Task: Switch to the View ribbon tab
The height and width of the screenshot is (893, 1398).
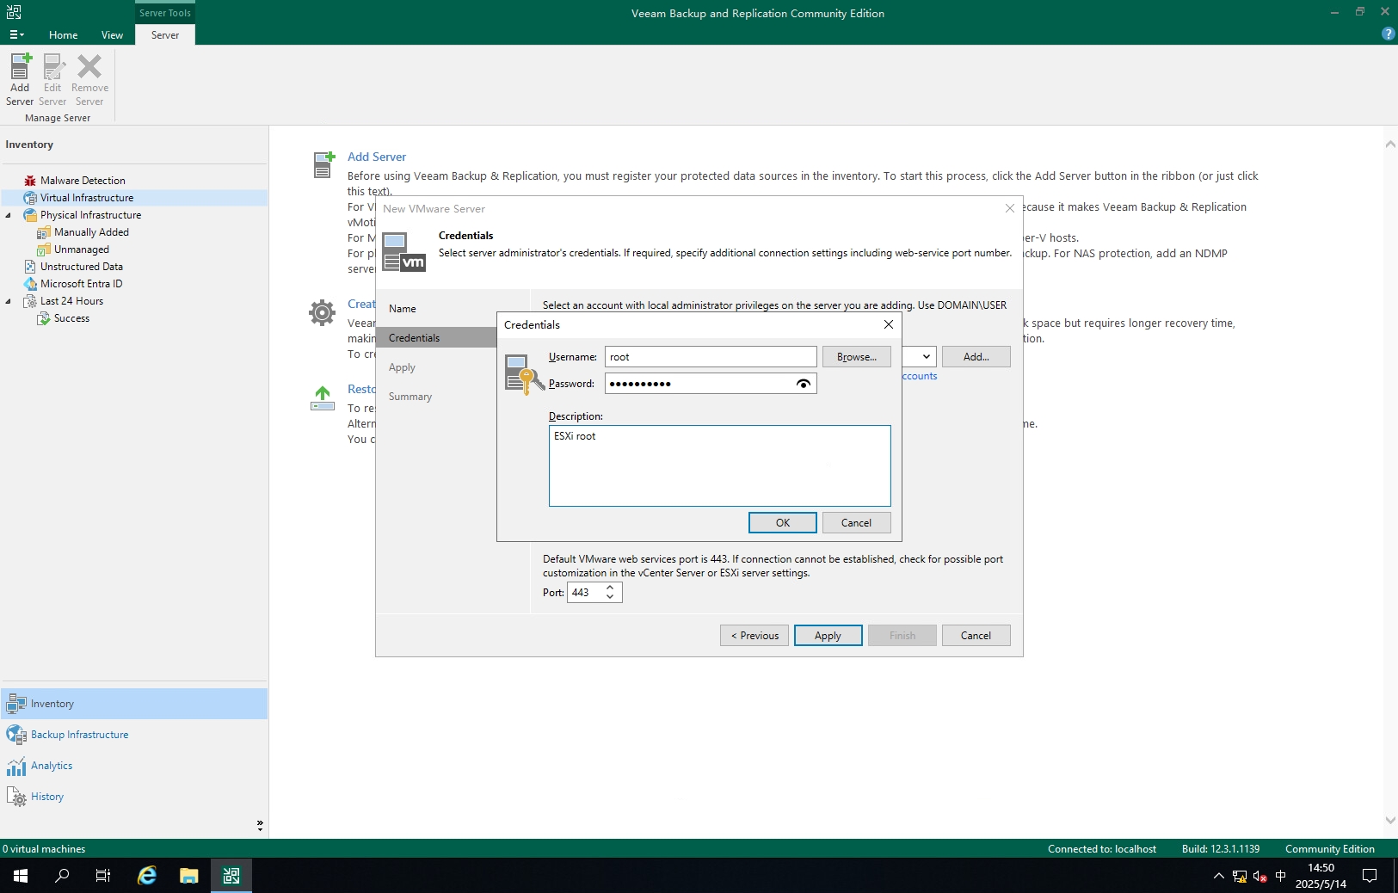Action: tap(112, 35)
